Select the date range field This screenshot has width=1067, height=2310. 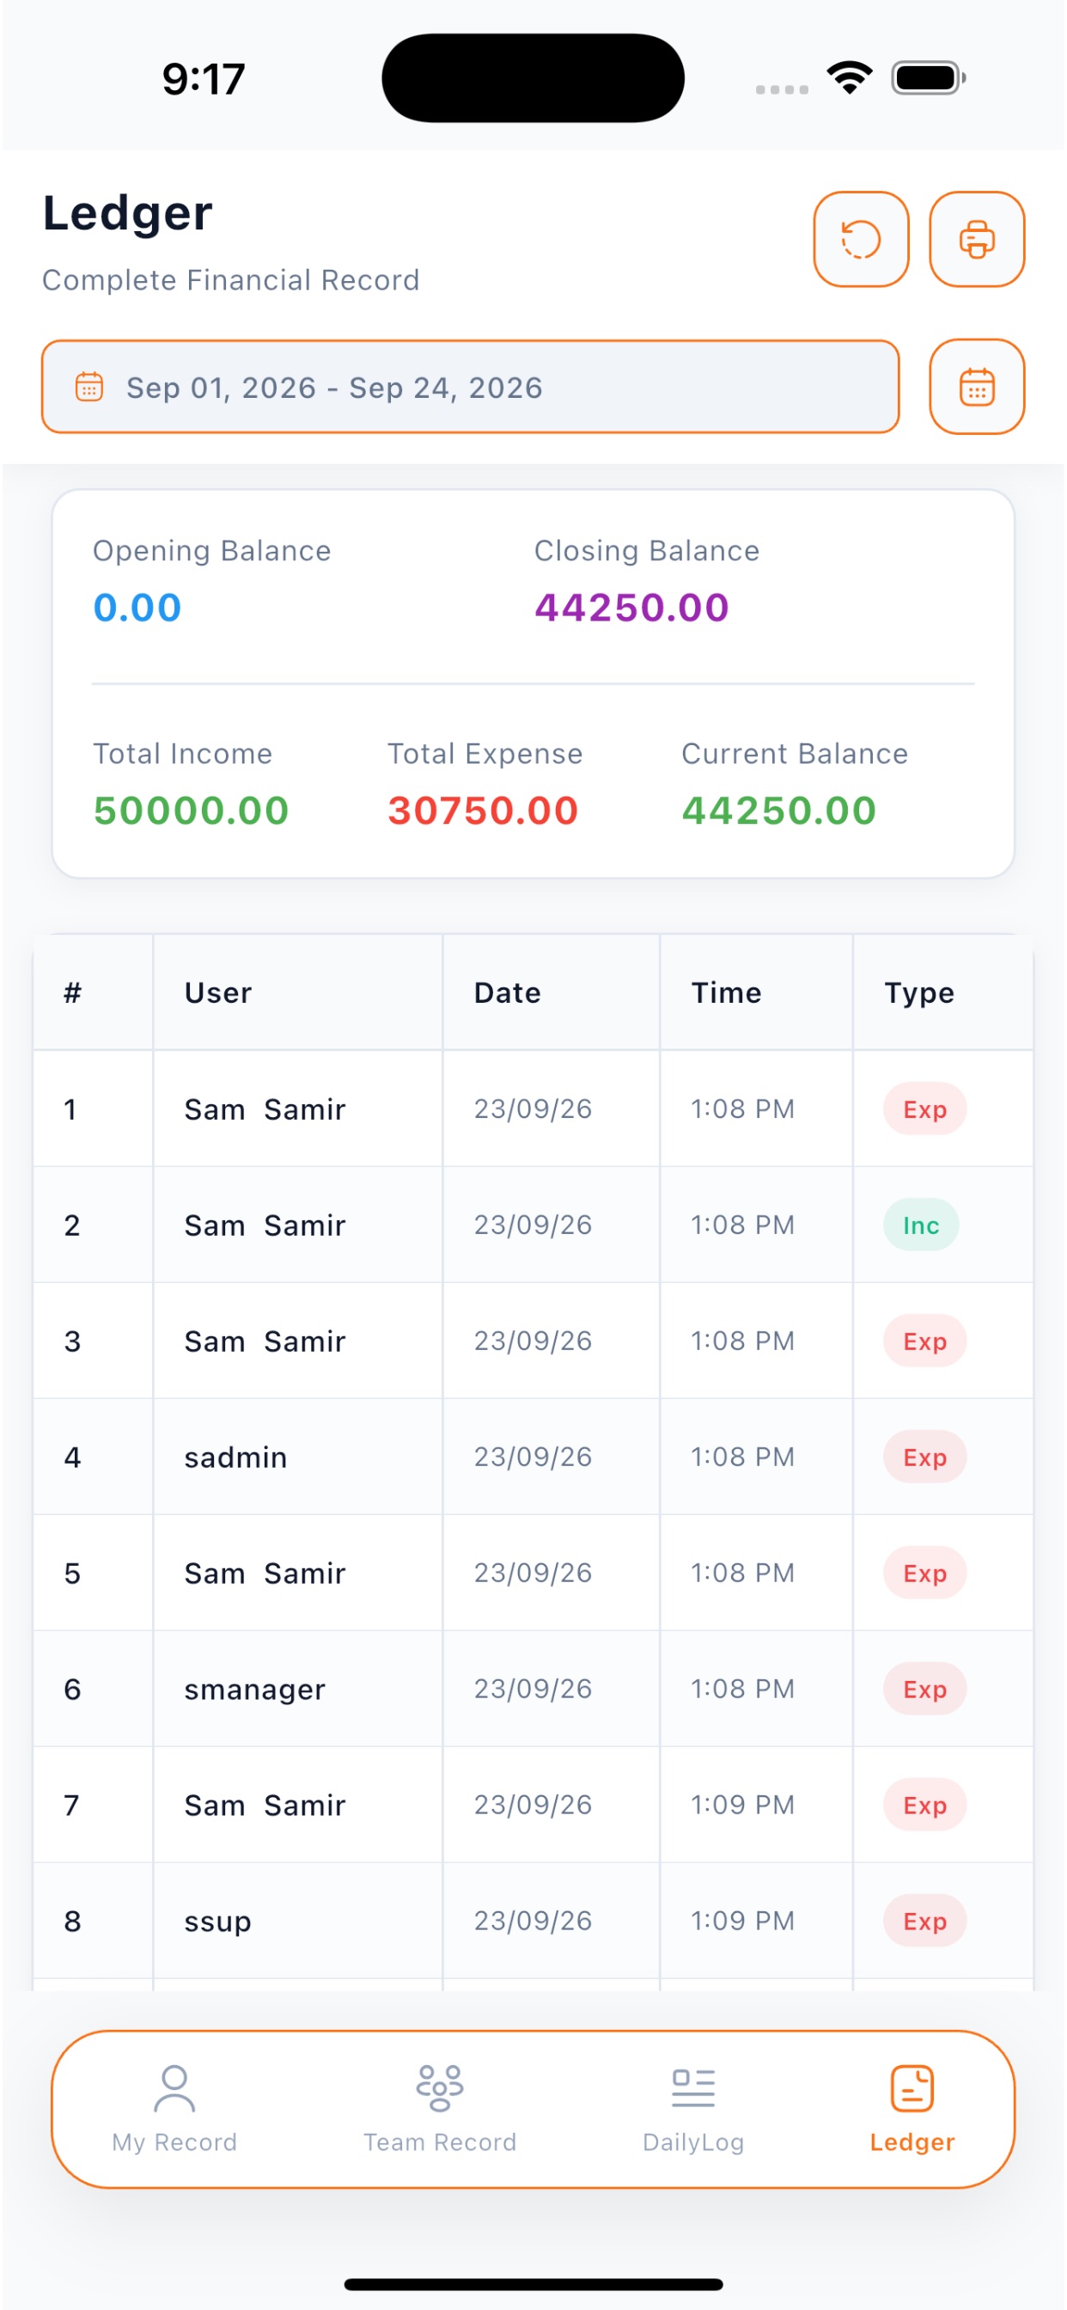pos(470,387)
